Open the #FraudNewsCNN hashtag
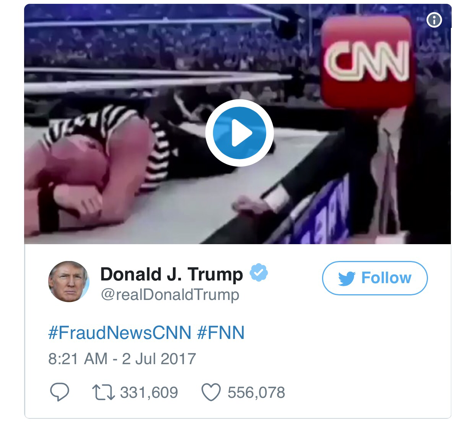Viewport: 475px width, 423px height. click(x=120, y=332)
